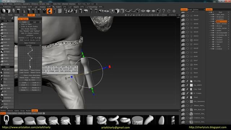Select the Move tool
This screenshot has width=231, height=130.
pos(7,85)
